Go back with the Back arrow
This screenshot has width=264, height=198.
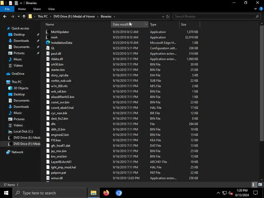(x=5, y=16)
